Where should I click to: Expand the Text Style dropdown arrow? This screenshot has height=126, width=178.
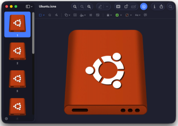(140, 15)
